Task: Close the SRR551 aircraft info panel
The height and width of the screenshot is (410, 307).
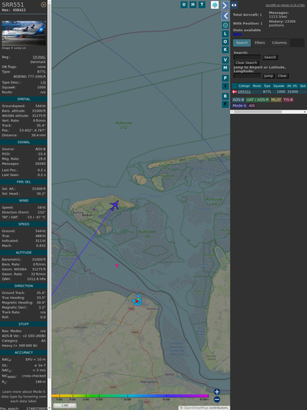Action: [x=44, y=4]
